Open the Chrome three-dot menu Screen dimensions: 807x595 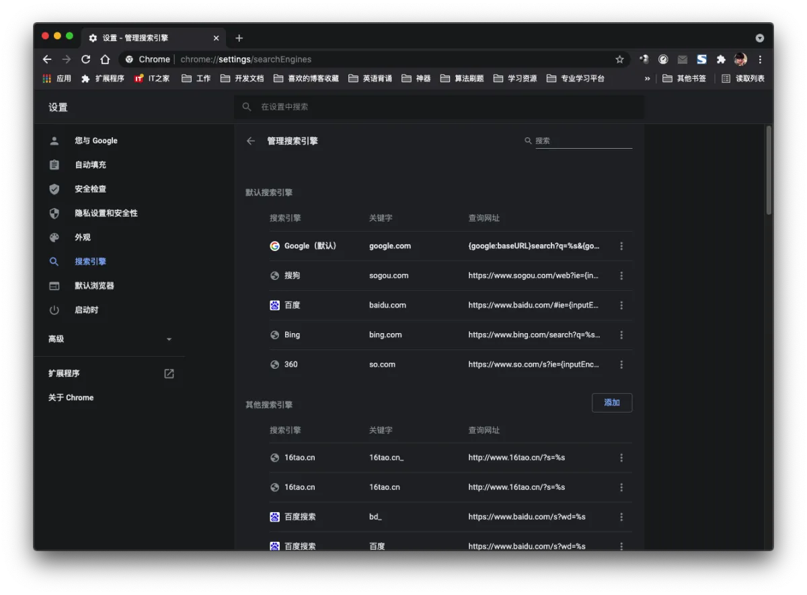point(760,59)
